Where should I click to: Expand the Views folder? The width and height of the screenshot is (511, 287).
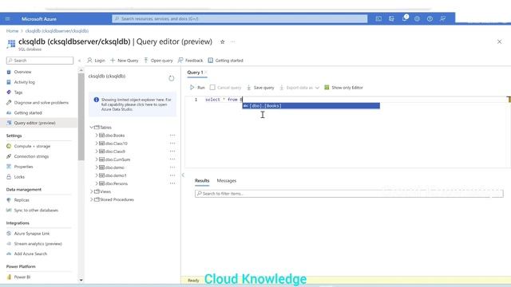click(92, 191)
